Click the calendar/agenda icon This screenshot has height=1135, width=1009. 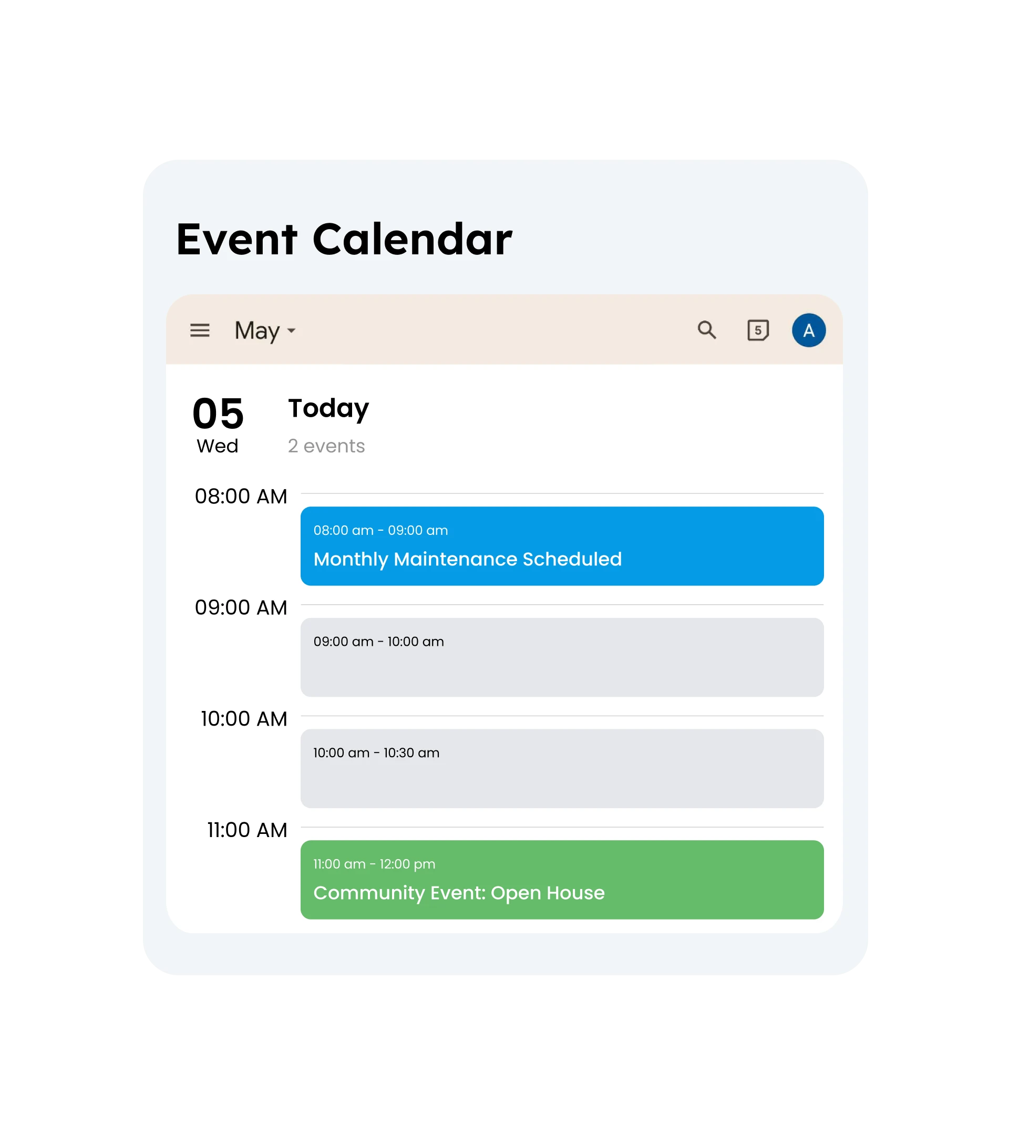tap(758, 328)
